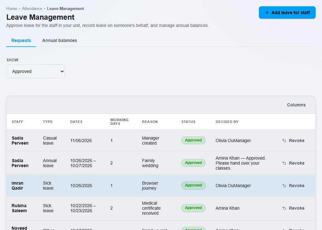The height and width of the screenshot is (230, 322).
Task: Click the Approved status badge in Imran Qadir's row
Action: pos(194,185)
